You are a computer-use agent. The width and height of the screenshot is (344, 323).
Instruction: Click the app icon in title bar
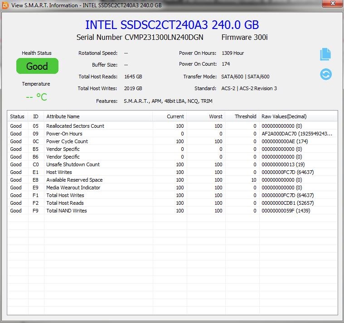pos(5,5)
